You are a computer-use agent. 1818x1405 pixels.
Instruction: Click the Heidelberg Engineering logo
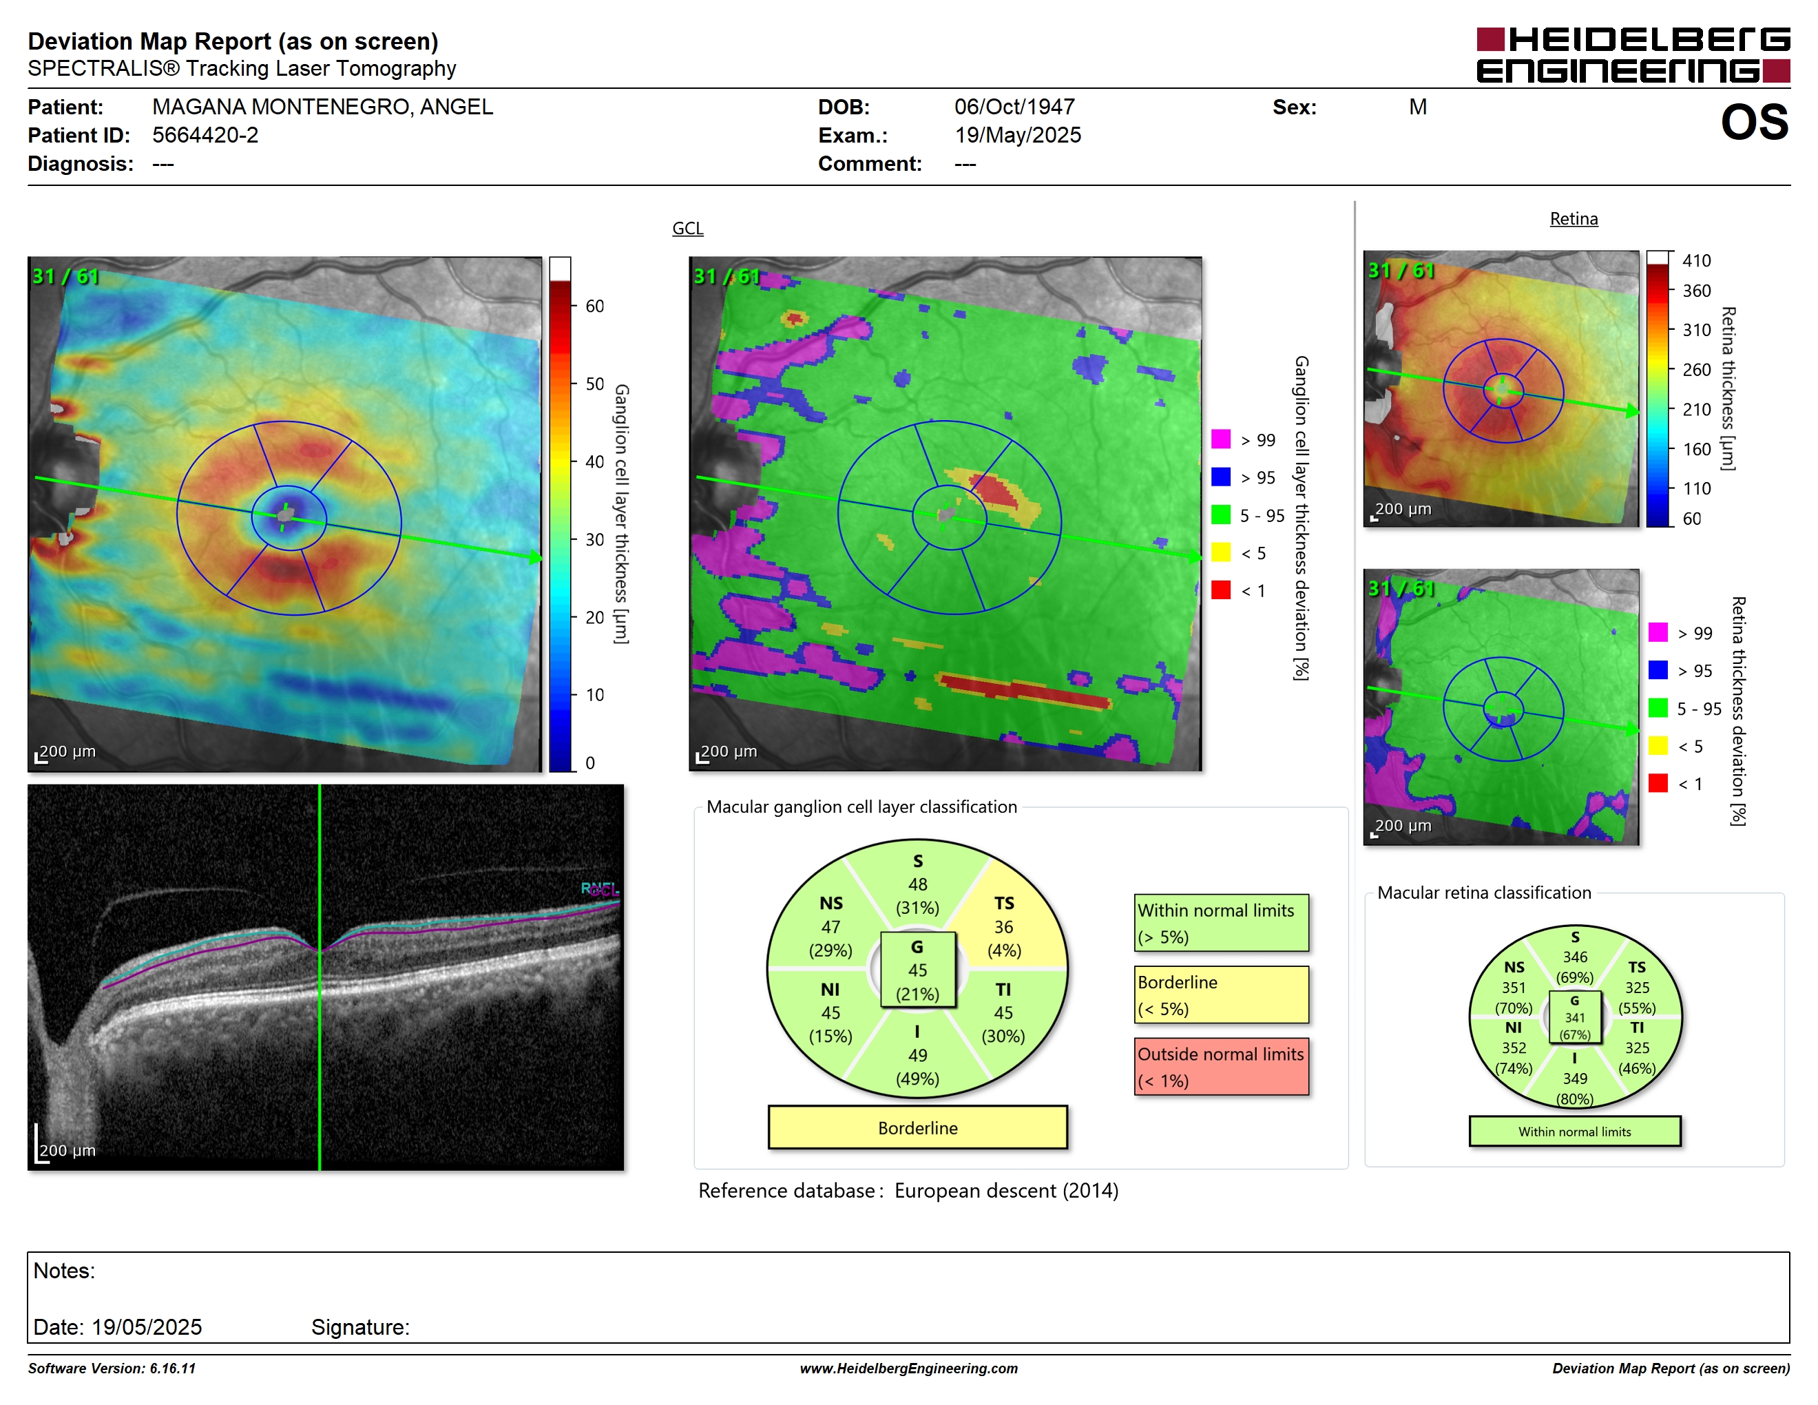[x=1633, y=55]
